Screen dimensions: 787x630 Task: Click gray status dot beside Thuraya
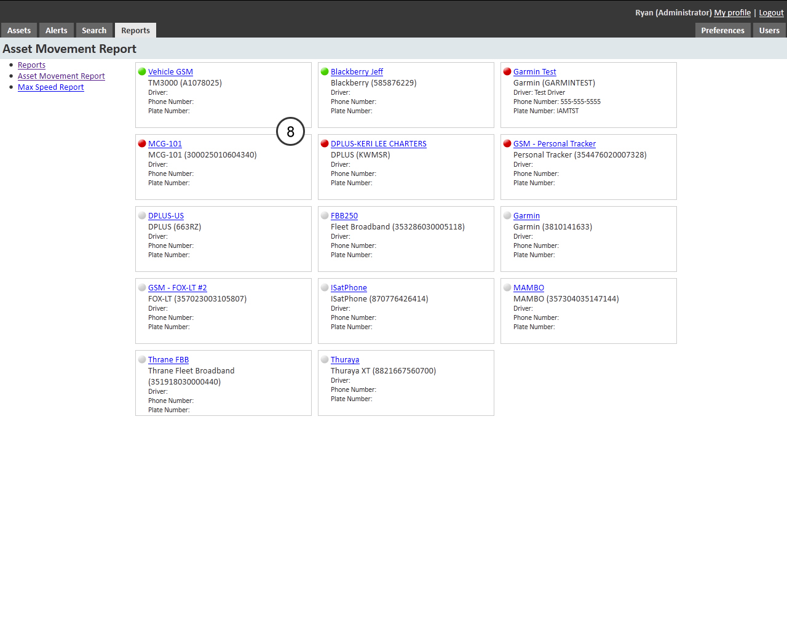point(325,360)
